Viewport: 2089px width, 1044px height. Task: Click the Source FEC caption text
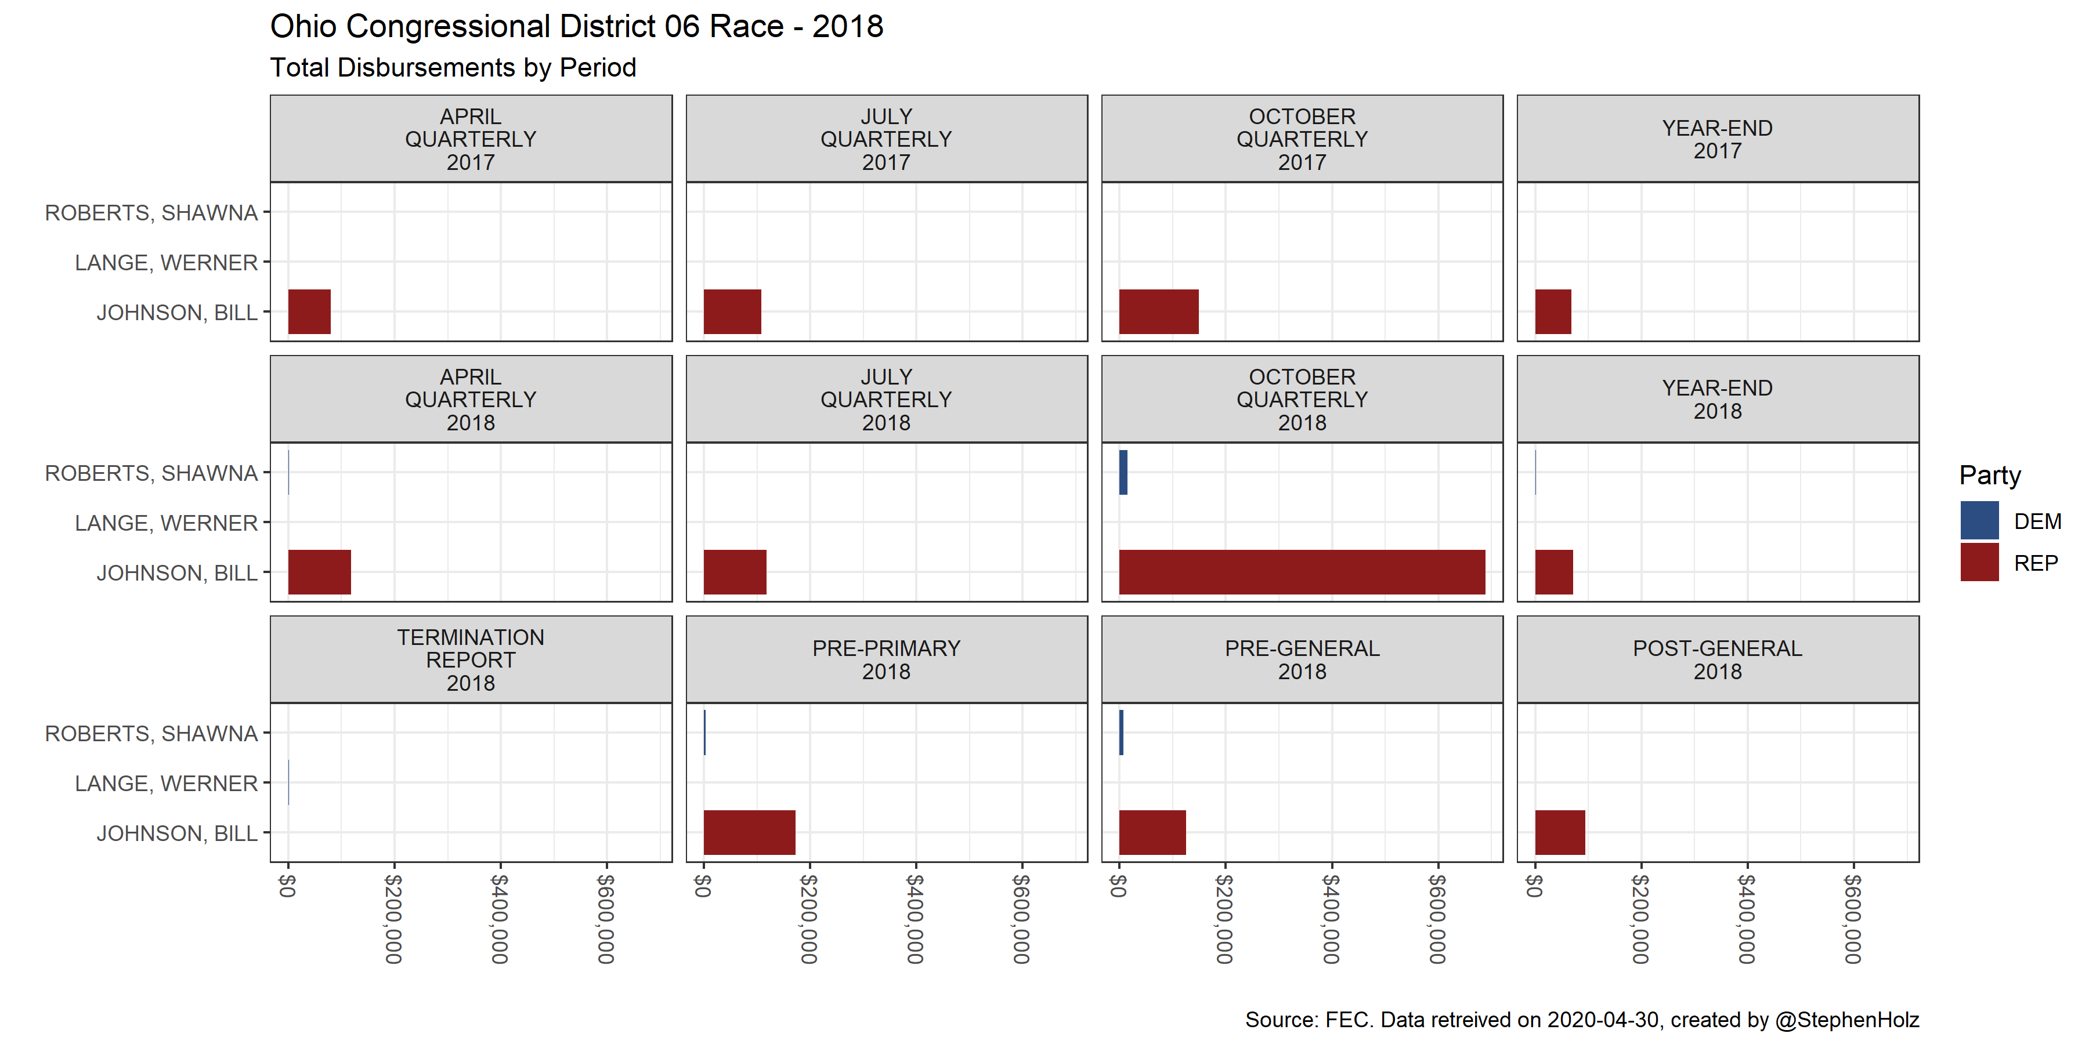point(1581,1020)
